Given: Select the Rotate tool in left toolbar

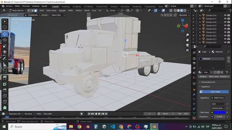Looking at the screenshot, I should click(5, 40).
